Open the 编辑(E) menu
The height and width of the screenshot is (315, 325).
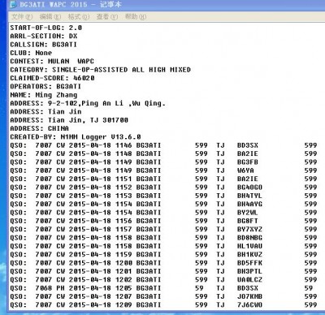[50, 17]
